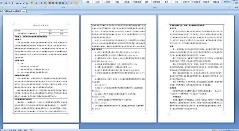Apply the 正文 style
Screen dimensions: 239x131
click(x=97, y=2)
